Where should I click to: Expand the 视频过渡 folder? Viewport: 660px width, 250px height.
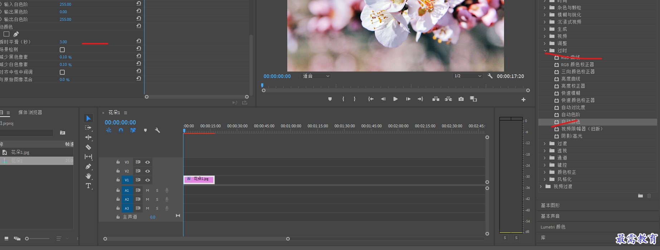[541, 186]
